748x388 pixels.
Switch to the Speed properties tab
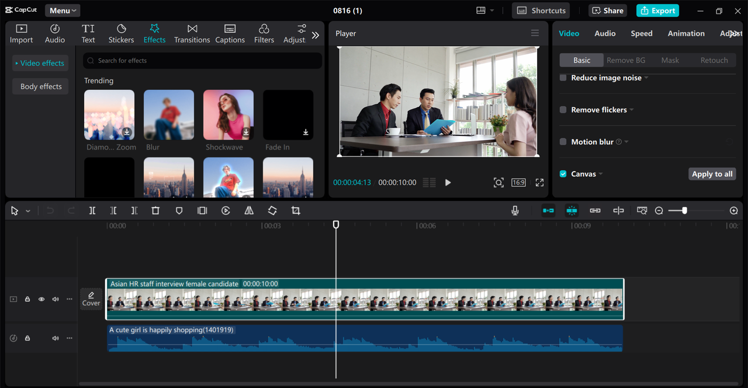(641, 34)
